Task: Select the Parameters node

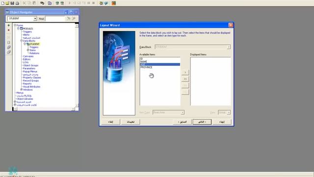Action: click(29, 68)
